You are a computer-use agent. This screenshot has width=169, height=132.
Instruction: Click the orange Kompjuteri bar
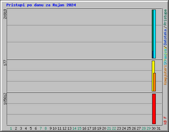tap(154, 82)
